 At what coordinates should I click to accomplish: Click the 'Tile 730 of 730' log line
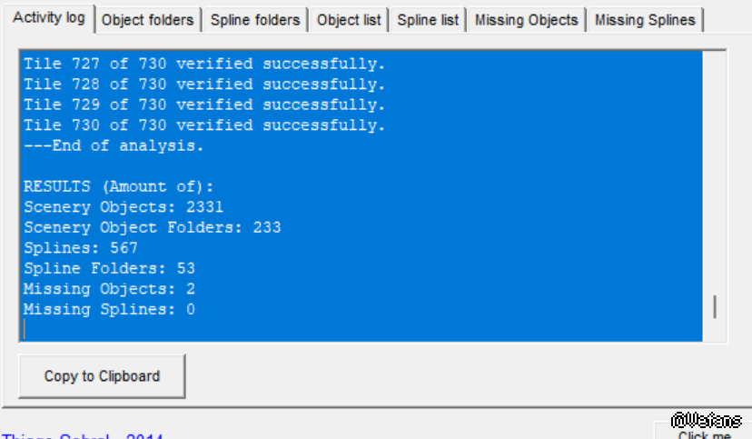point(204,125)
